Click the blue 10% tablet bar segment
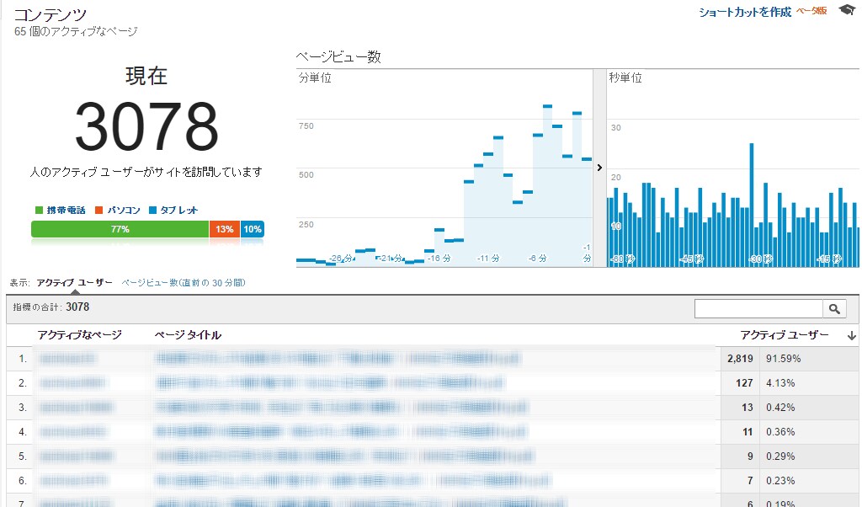This screenshot has width=862, height=507. (x=253, y=229)
